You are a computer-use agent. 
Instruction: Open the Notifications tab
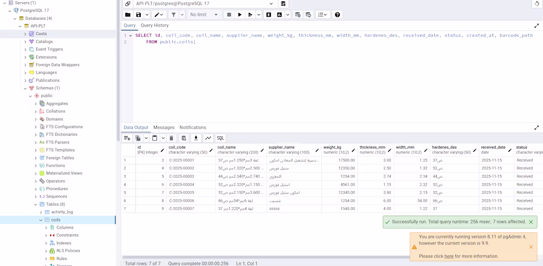[193, 127]
